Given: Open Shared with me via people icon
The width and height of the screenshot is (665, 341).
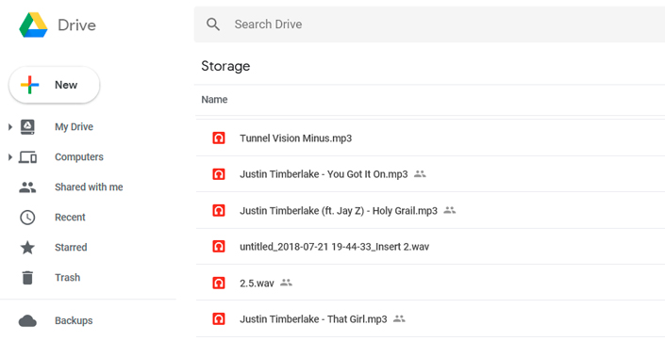Looking at the screenshot, I should 27,187.
